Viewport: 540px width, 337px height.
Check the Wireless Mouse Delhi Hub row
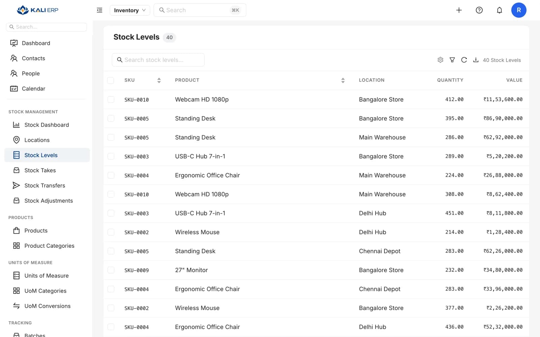coord(111,232)
